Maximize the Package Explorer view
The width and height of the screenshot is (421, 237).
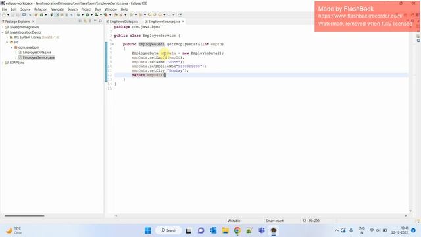tap(100, 21)
